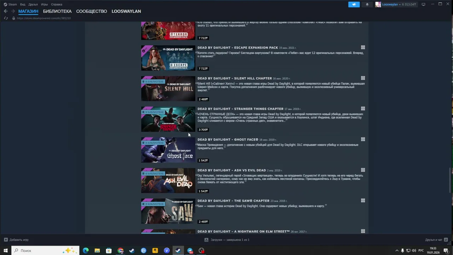Open Друзья и чат panel
The width and height of the screenshot is (453, 255).
click(434, 240)
